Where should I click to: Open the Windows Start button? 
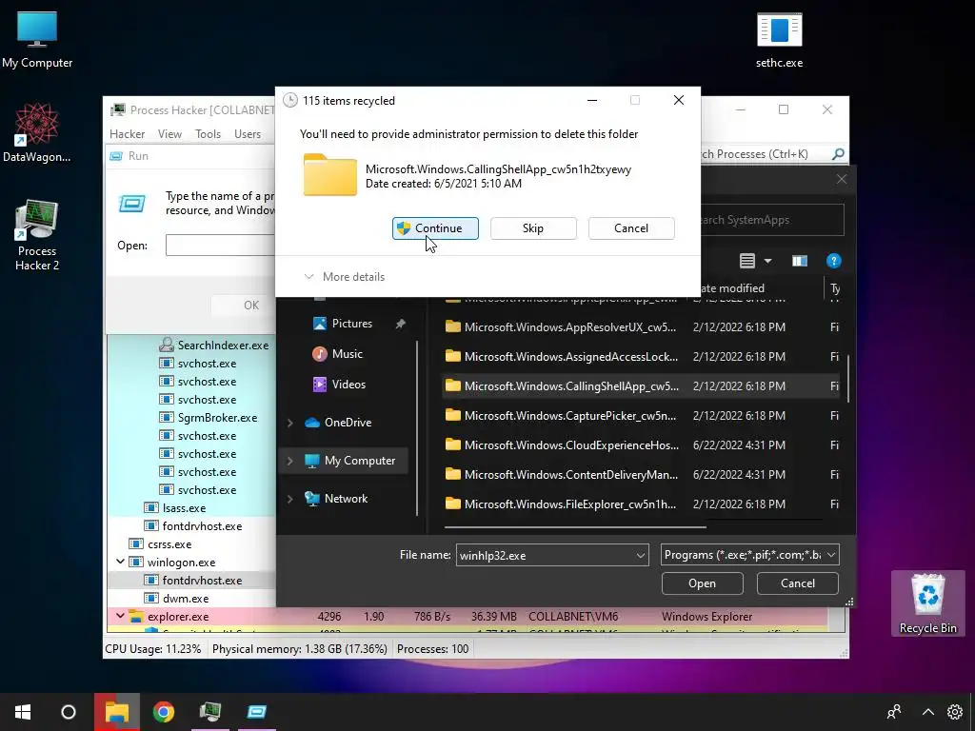pos(23,712)
